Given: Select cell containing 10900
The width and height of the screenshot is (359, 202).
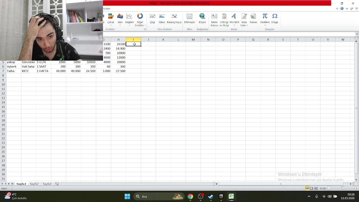Looking at the screenshot, I should [x=118, y=53].
